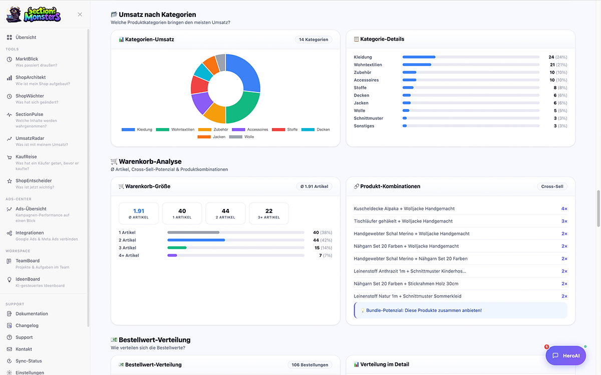
Task: Click the Sync-Status clock icon
Action: coord(10,361)
